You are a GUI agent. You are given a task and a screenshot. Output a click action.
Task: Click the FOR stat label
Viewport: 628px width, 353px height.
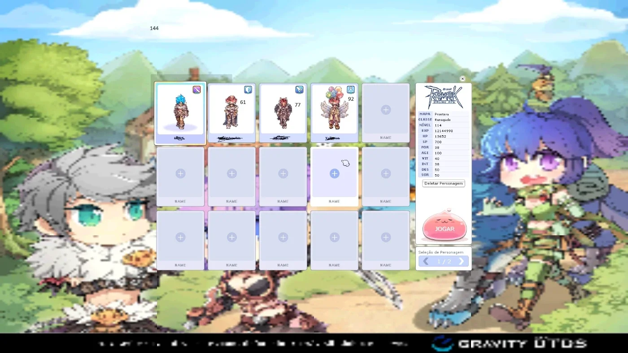[x=425, y=147]
